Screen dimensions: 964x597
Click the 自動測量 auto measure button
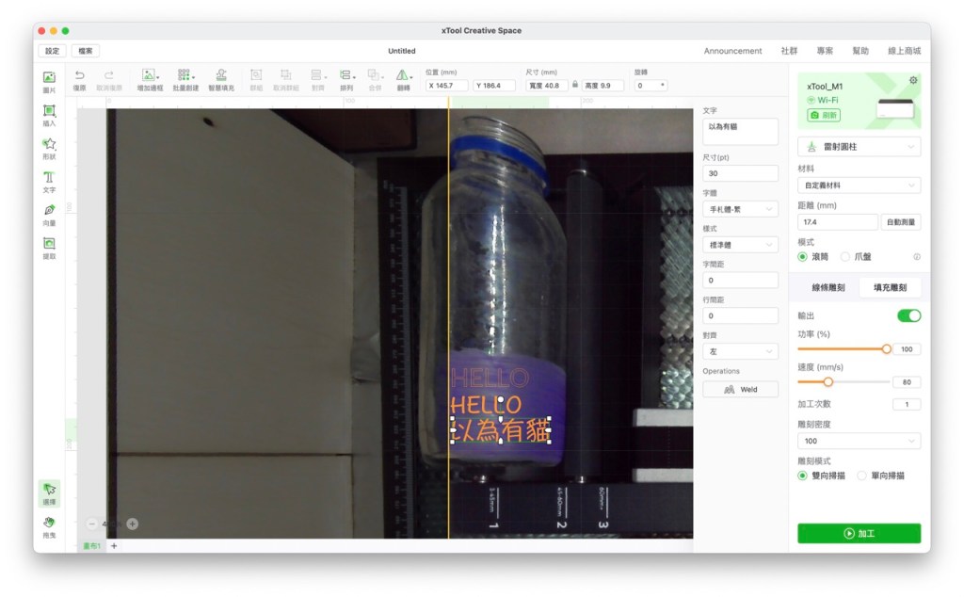[901, 222]
